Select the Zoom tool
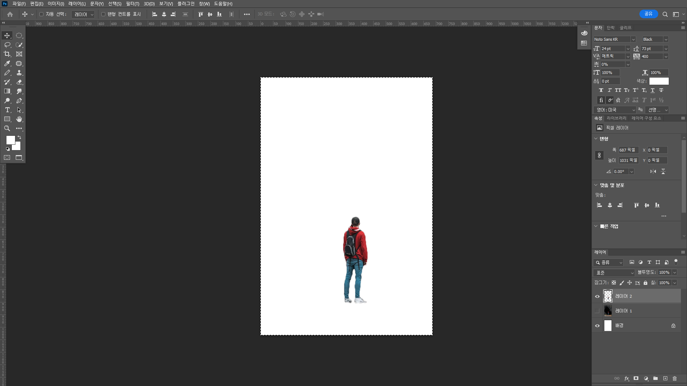687x386 pixels. pos(7,128)
